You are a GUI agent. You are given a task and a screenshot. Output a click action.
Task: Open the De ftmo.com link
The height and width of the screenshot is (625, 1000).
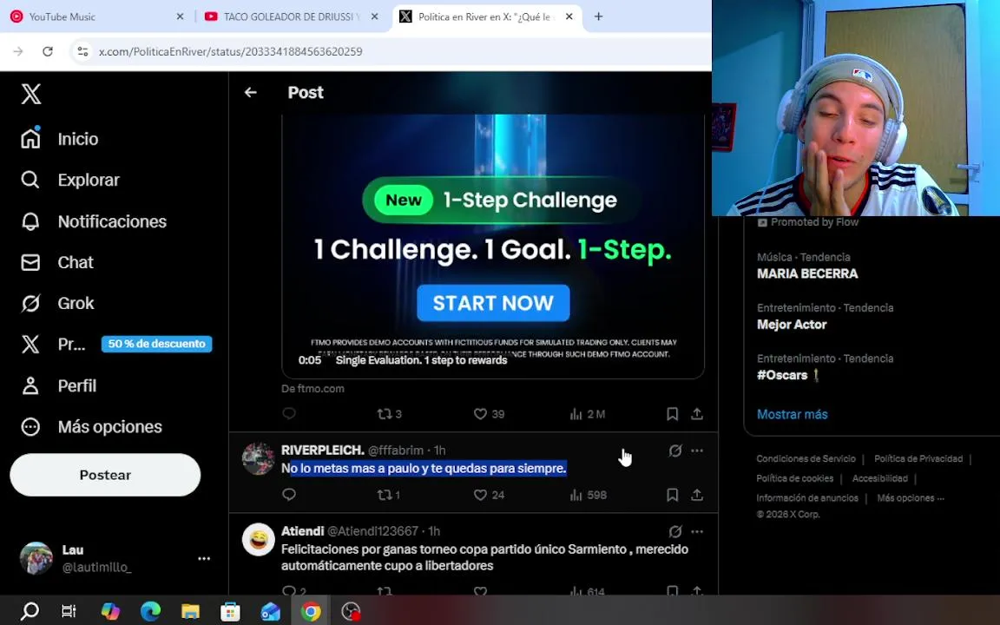[312, 388]
